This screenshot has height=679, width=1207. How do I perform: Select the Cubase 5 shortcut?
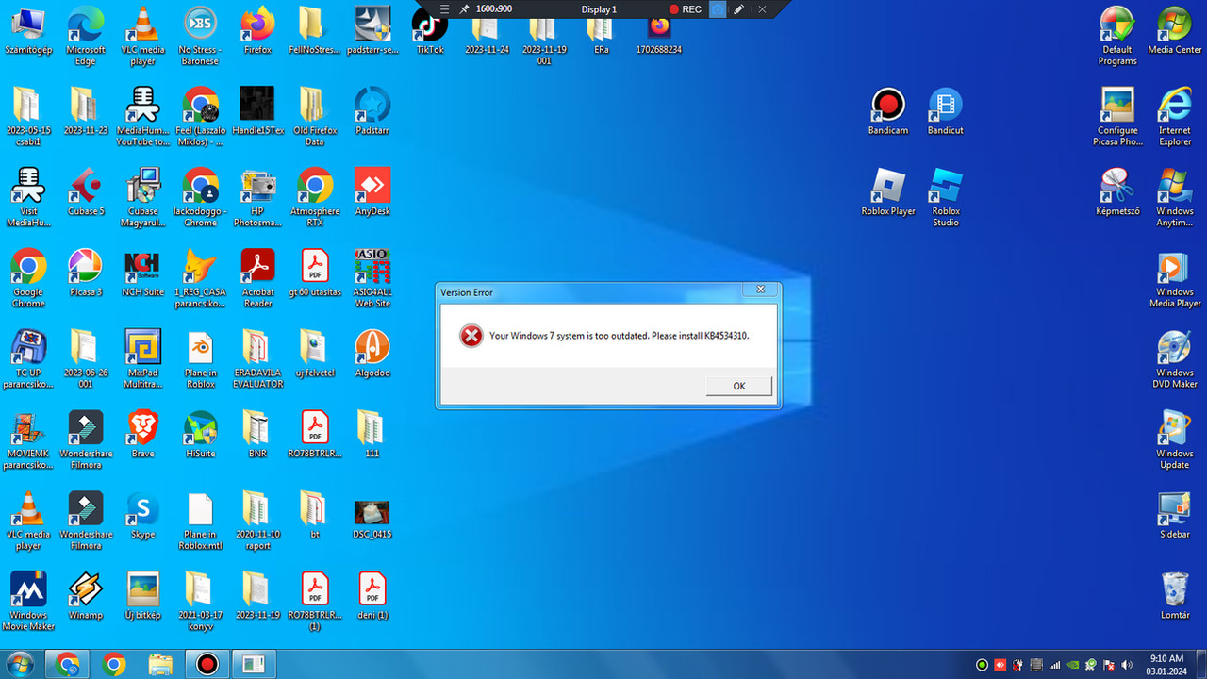tap(86, 192)
